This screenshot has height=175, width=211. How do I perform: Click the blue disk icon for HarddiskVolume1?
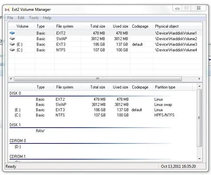click(x=12, y=33)
